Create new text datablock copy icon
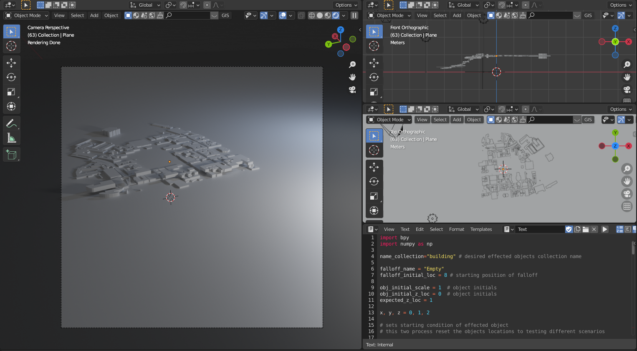 577,229
